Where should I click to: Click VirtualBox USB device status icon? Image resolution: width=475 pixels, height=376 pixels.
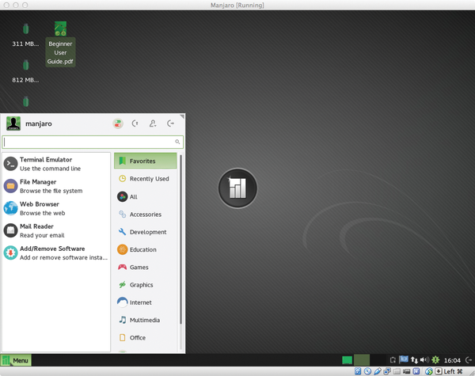378,371
